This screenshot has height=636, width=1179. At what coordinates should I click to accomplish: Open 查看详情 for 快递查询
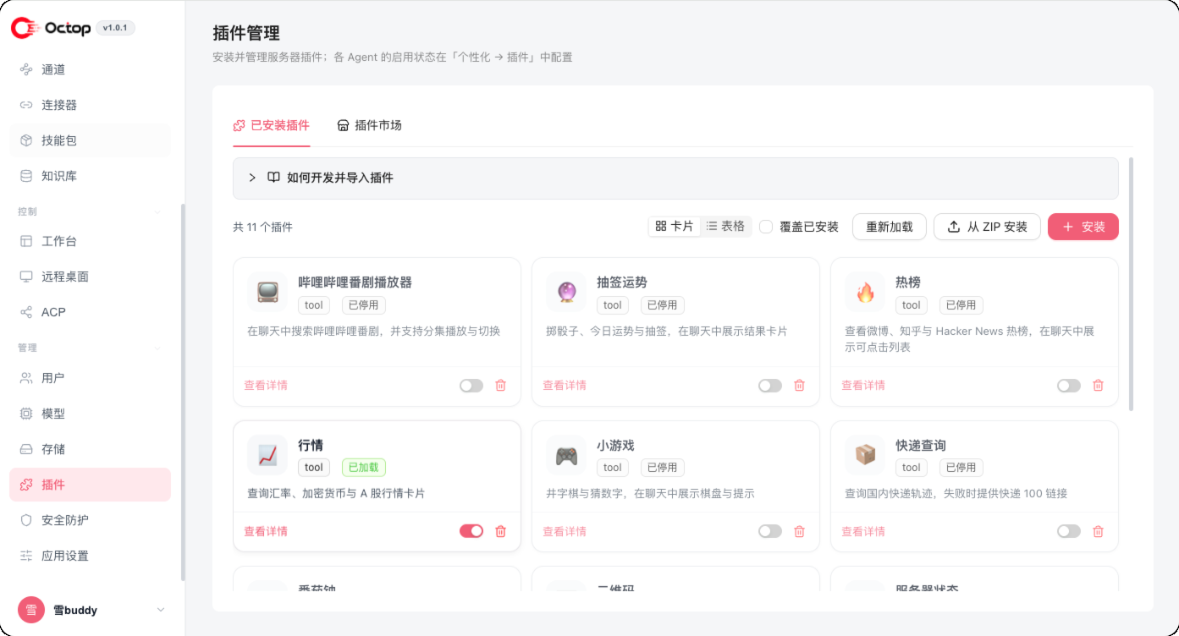tap(863, 531)
